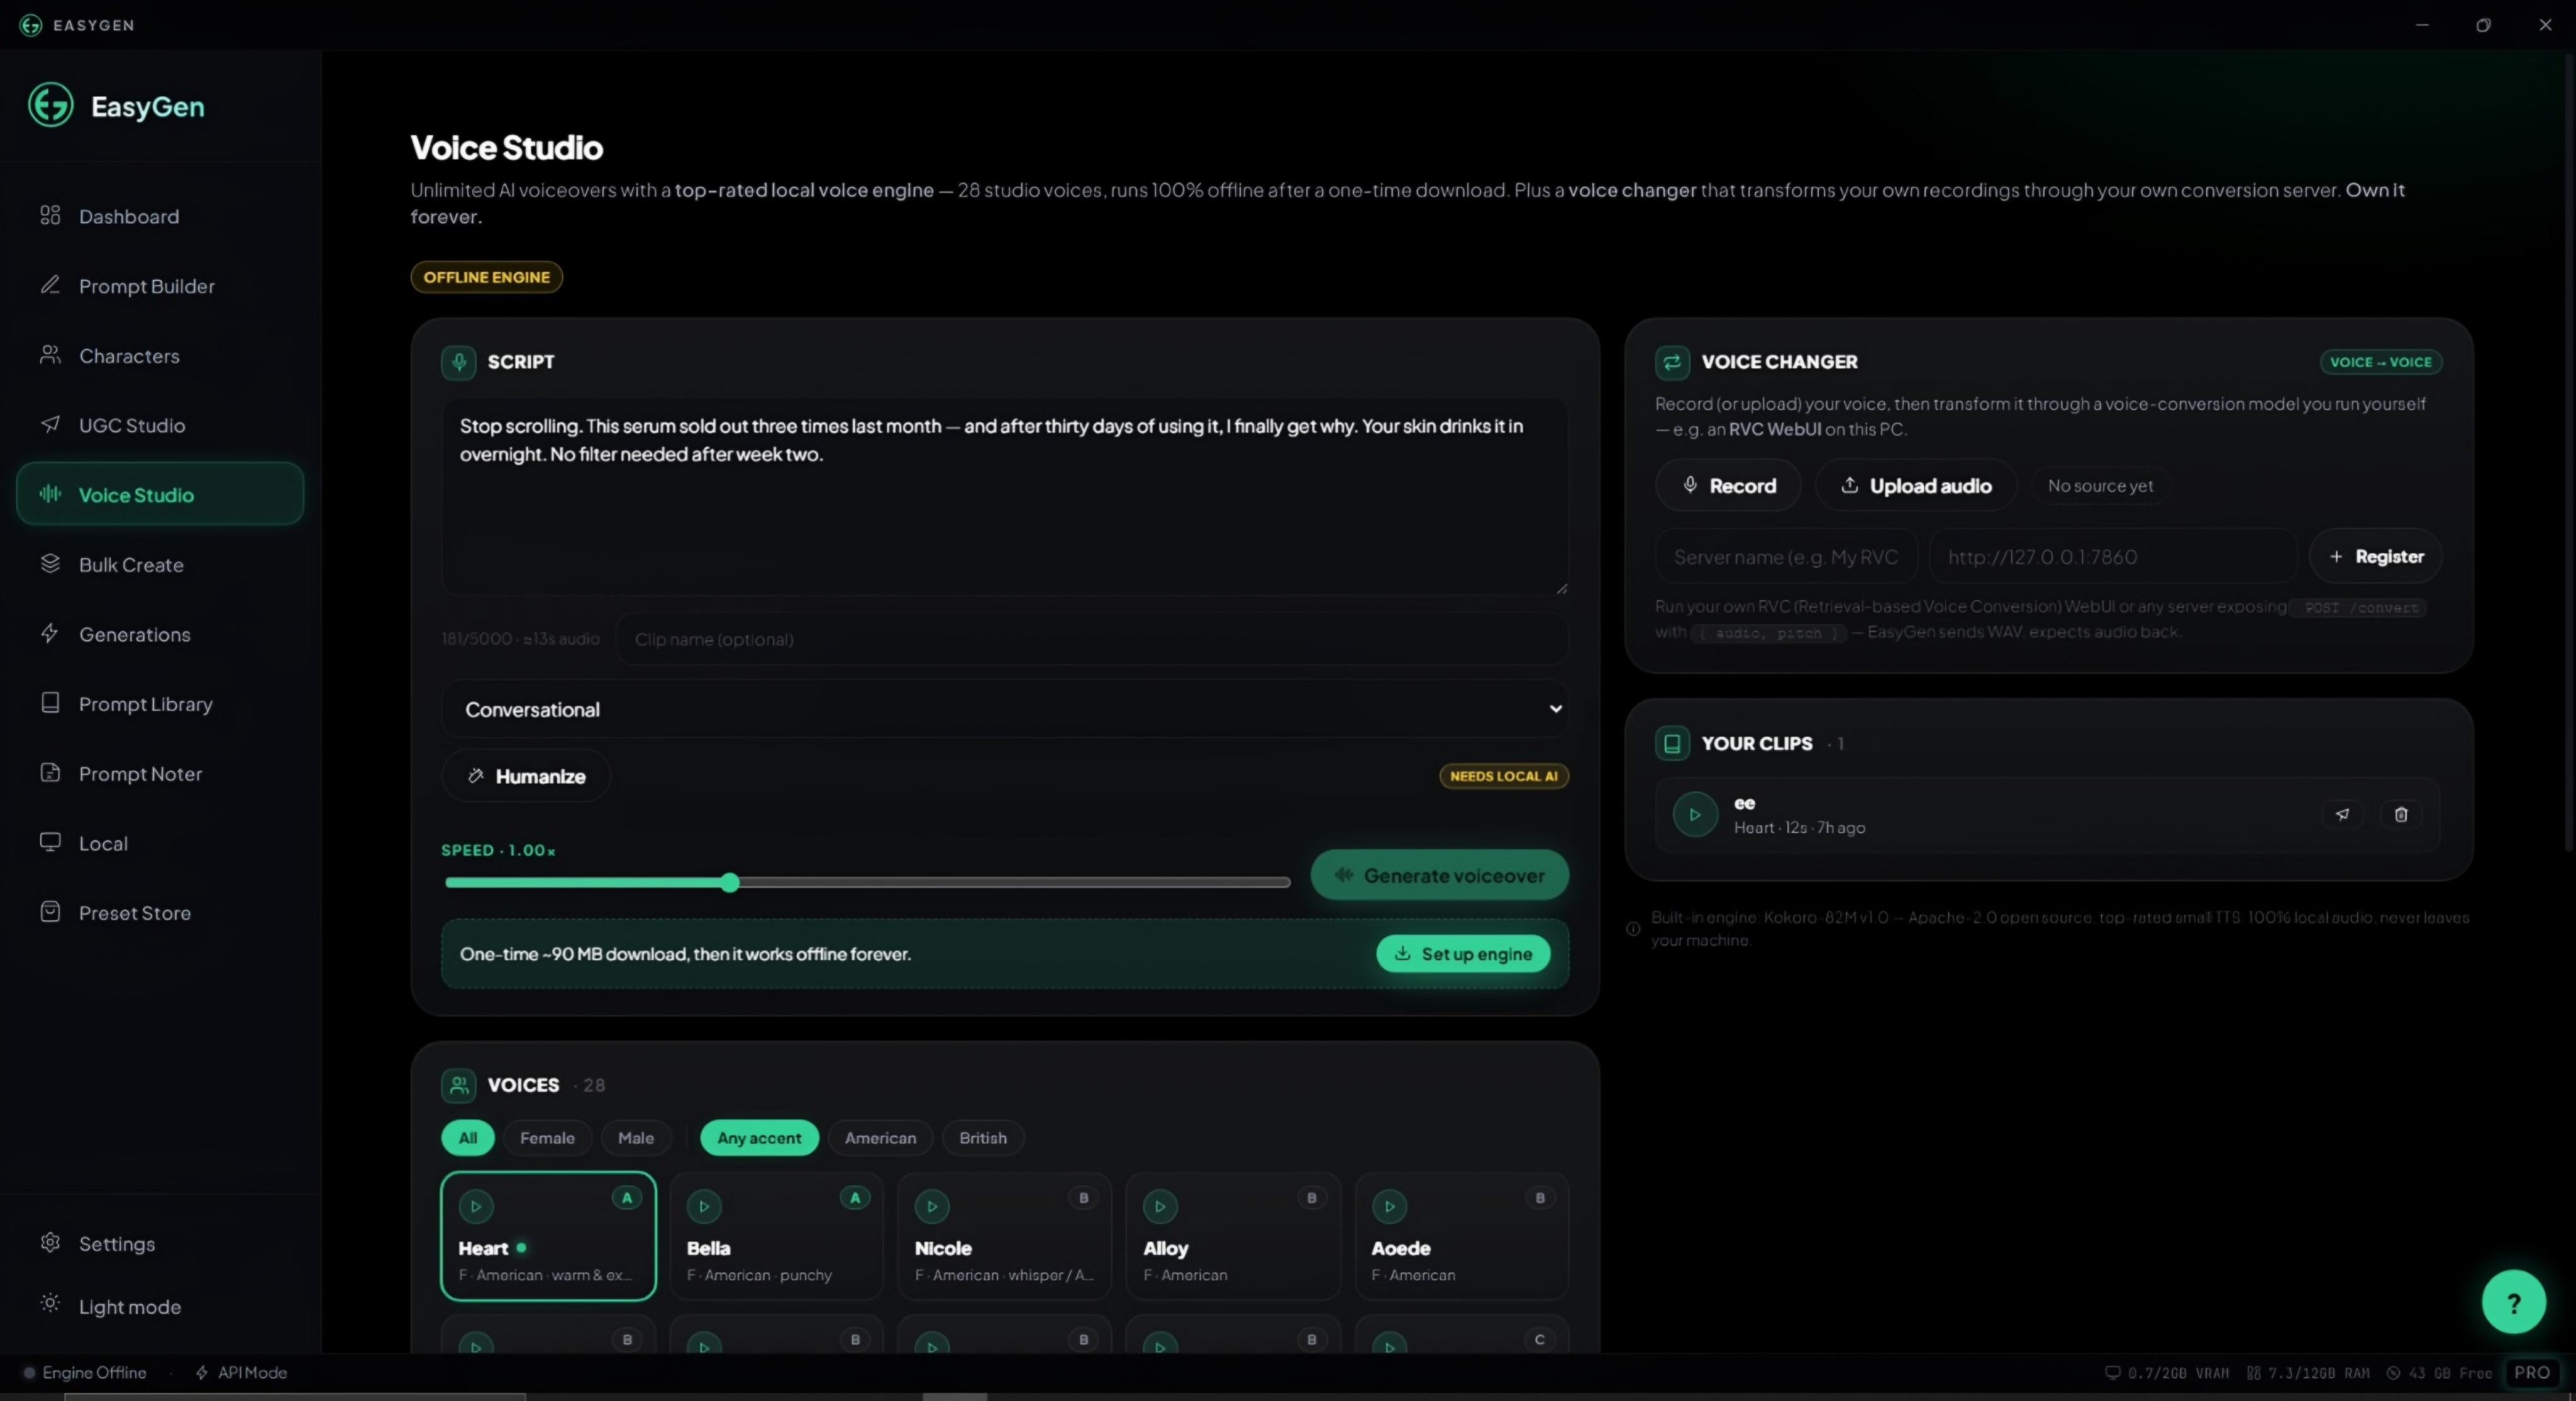Filter voices by American accent
The width and height of the screenshot is (2576, 1401).
(880, 1137)
